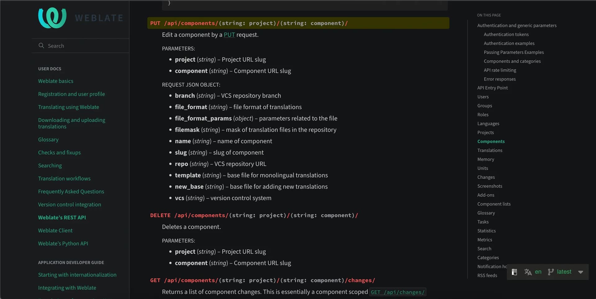The height and width of the screenshot is (299, 596).
Task: Go to API rate limiting section
Action: (500, 70)
